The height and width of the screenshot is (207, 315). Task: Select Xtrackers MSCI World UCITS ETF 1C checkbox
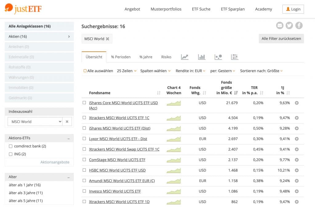84,118
